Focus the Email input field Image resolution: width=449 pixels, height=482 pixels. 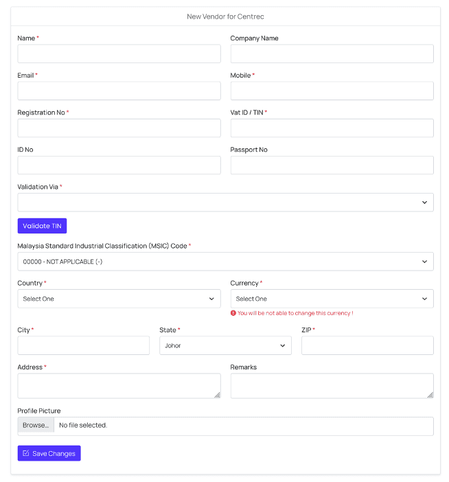pos(119,91)
